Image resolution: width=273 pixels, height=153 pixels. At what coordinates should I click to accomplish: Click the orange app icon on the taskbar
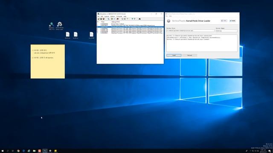(x=40, y=151)
